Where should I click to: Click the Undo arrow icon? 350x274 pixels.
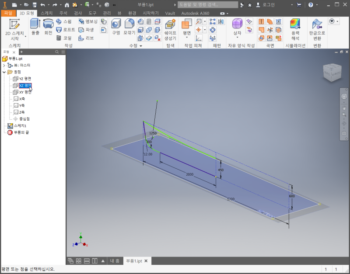click(x=42, y=5)
